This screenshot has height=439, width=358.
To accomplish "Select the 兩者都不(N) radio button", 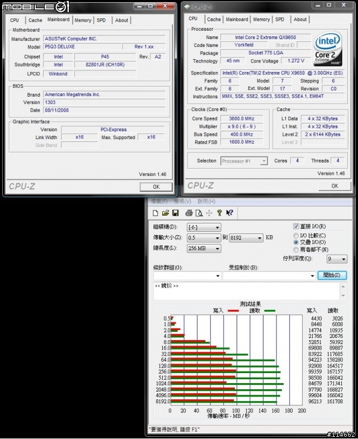I will (296, 250).
